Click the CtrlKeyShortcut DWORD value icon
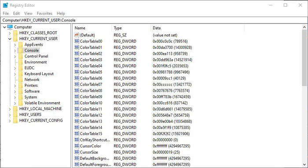This screenshot has height=168, width=308. [77, 140]
